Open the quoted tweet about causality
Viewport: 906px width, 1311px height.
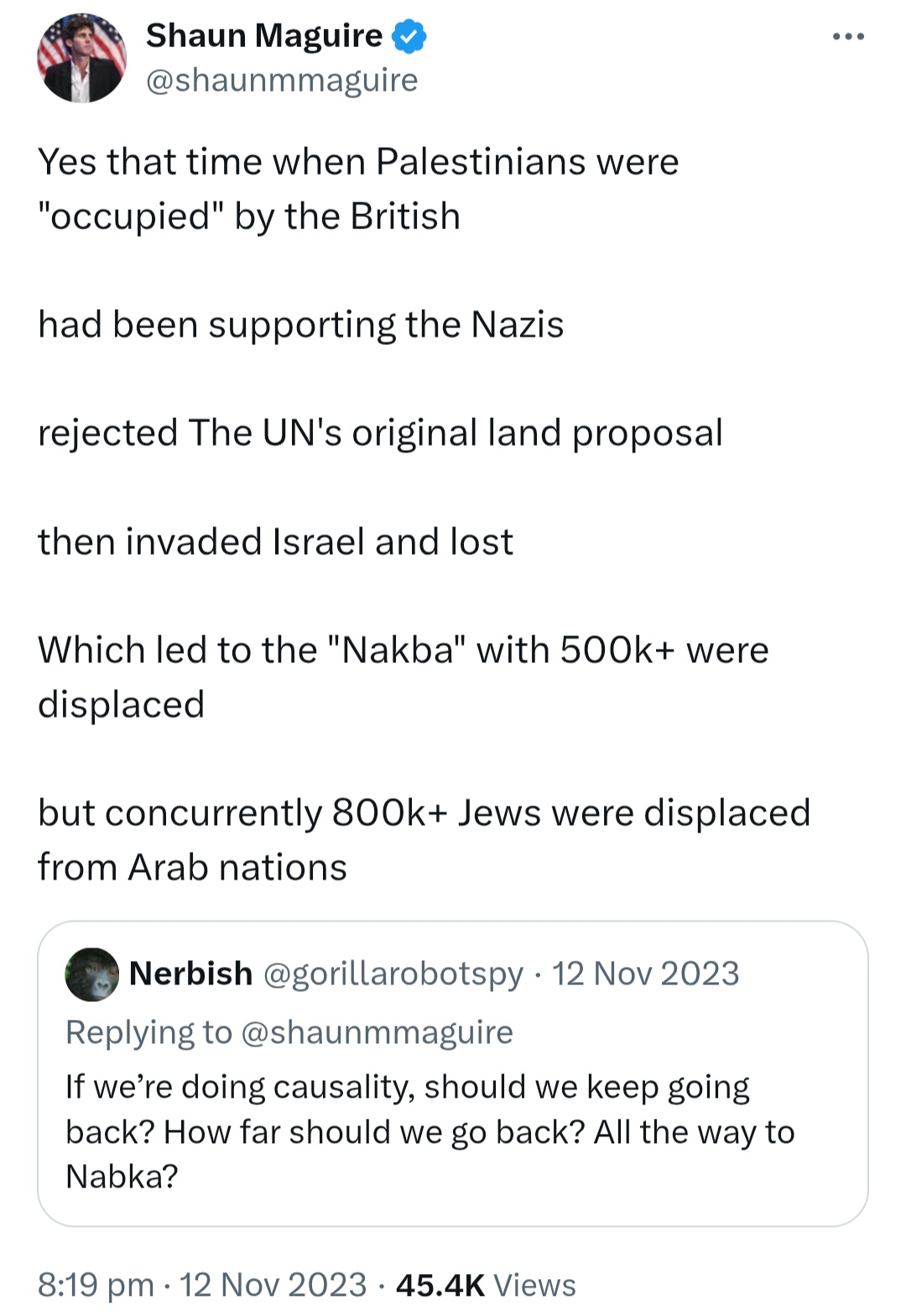click(453, 1073)
